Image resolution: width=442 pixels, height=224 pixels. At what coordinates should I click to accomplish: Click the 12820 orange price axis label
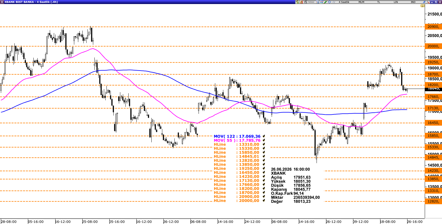coord(433,201)
